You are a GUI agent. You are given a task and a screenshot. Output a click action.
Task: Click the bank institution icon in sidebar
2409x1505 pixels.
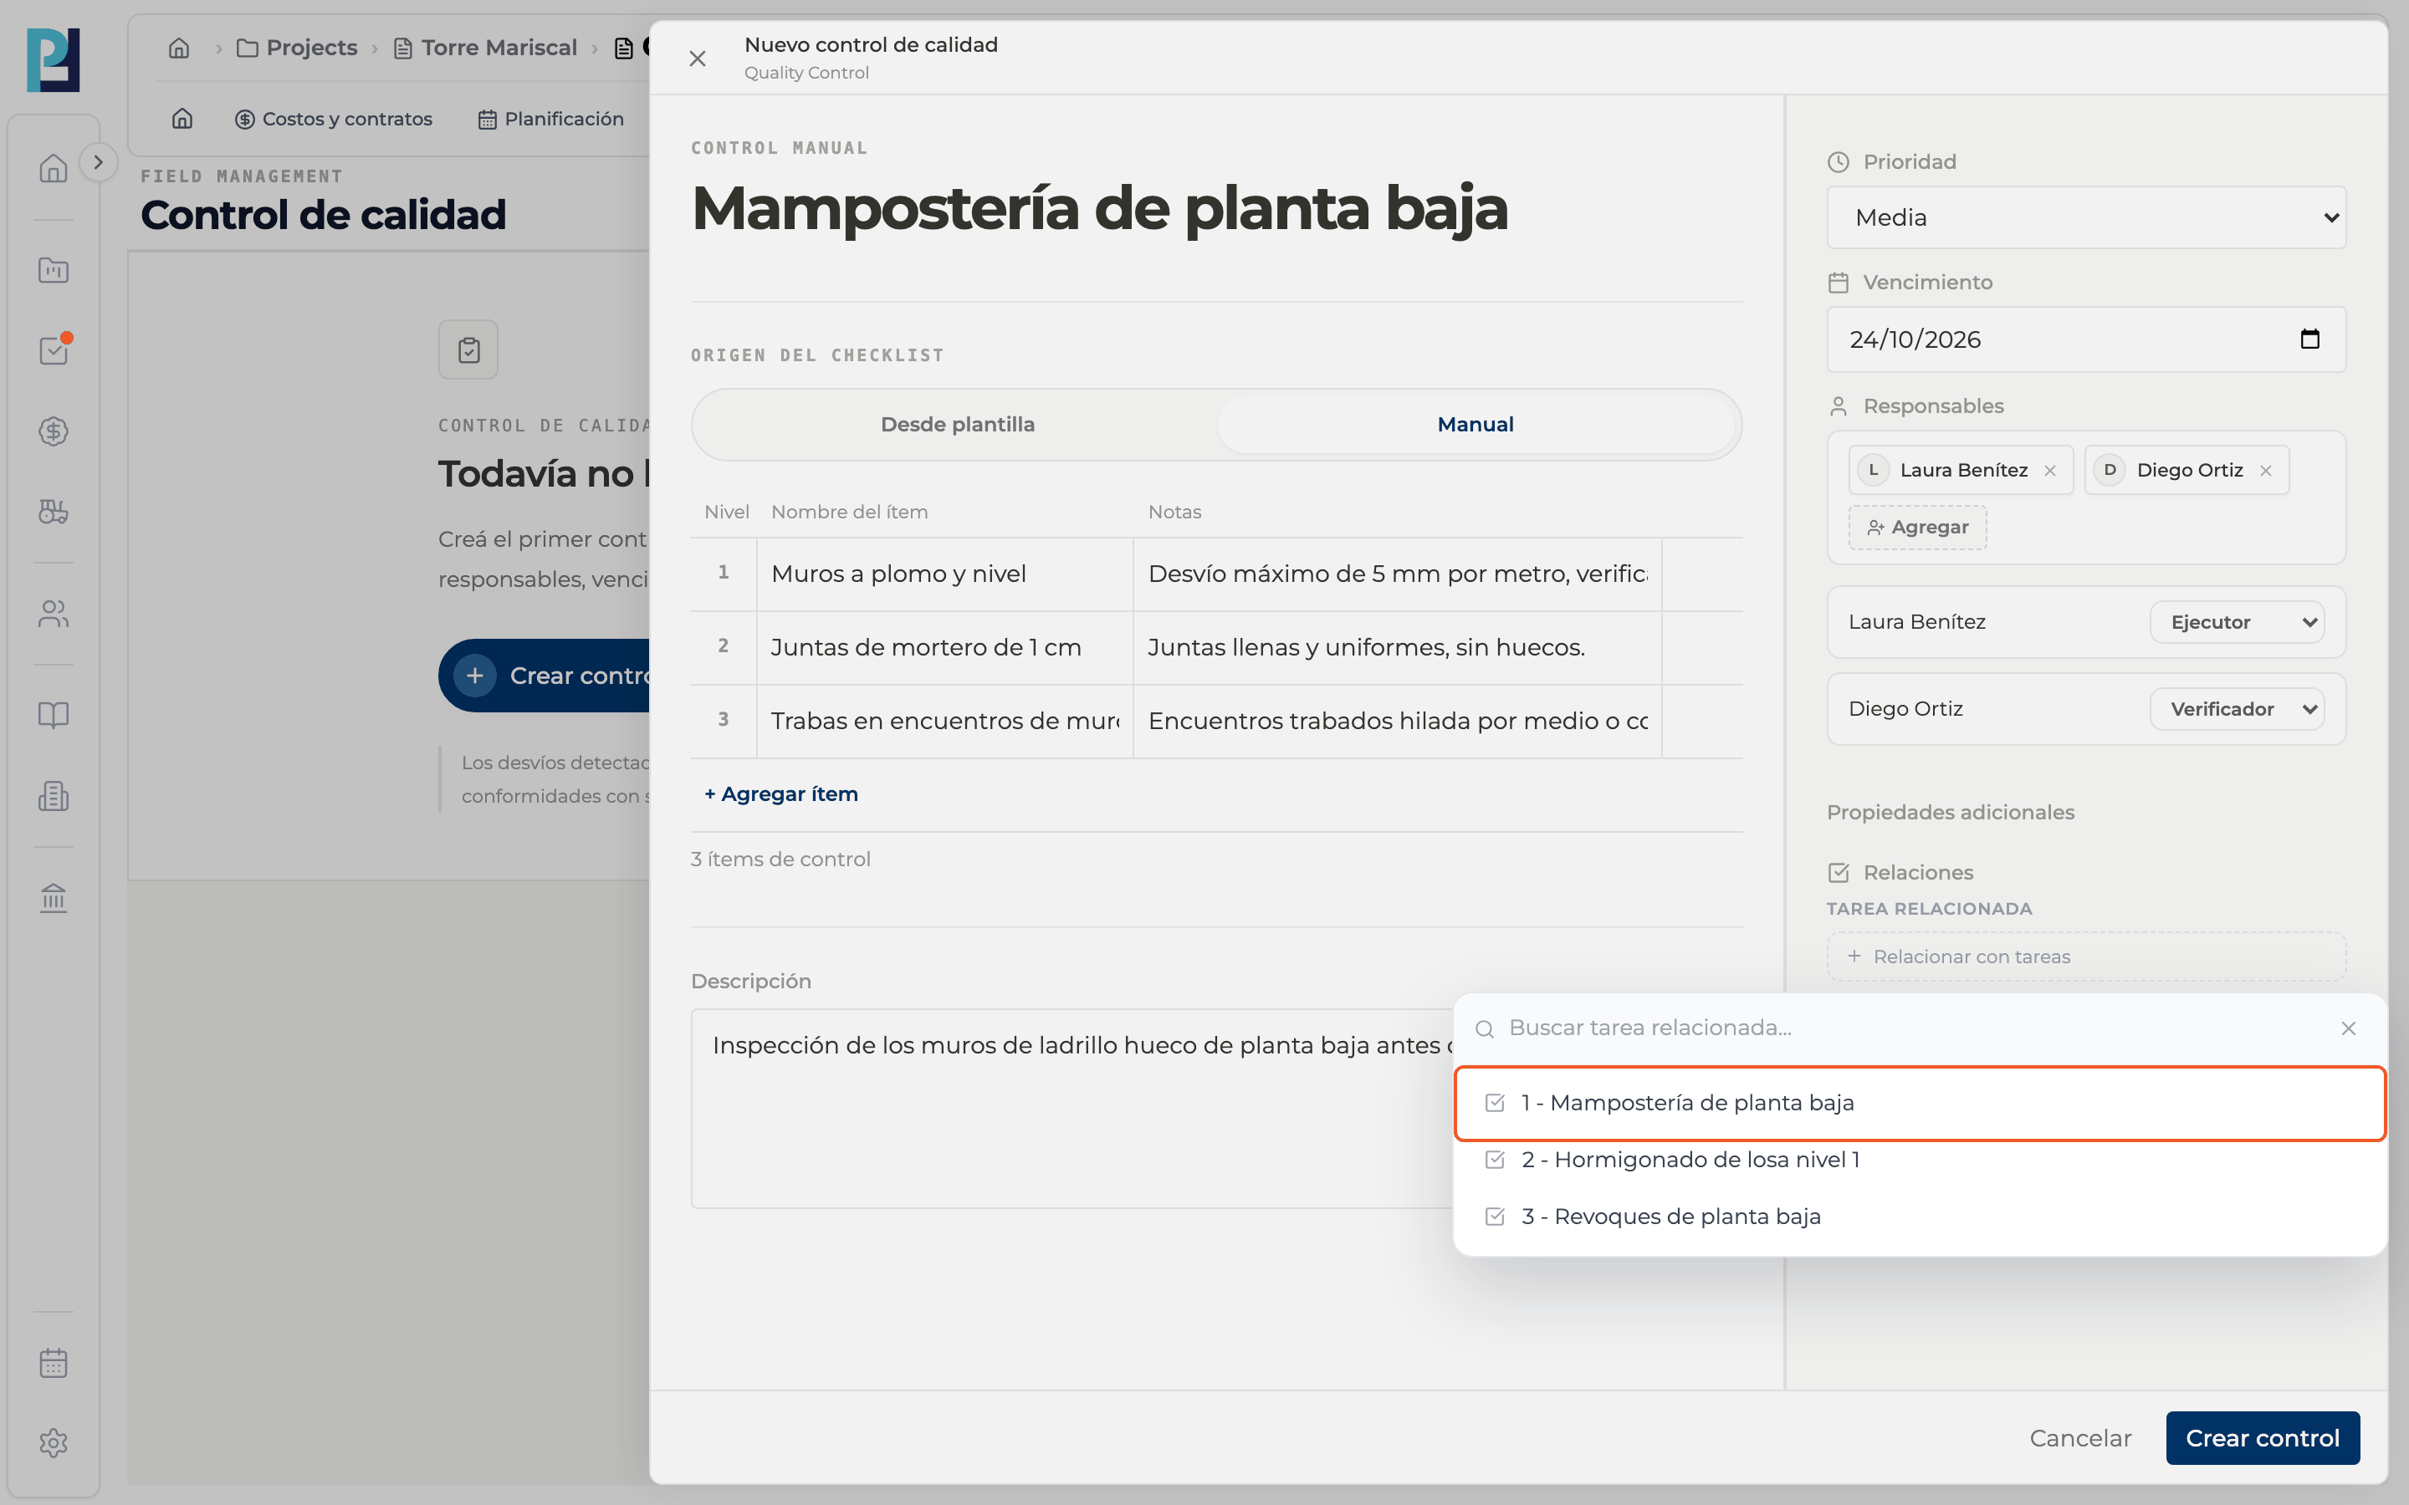[54, 898]
